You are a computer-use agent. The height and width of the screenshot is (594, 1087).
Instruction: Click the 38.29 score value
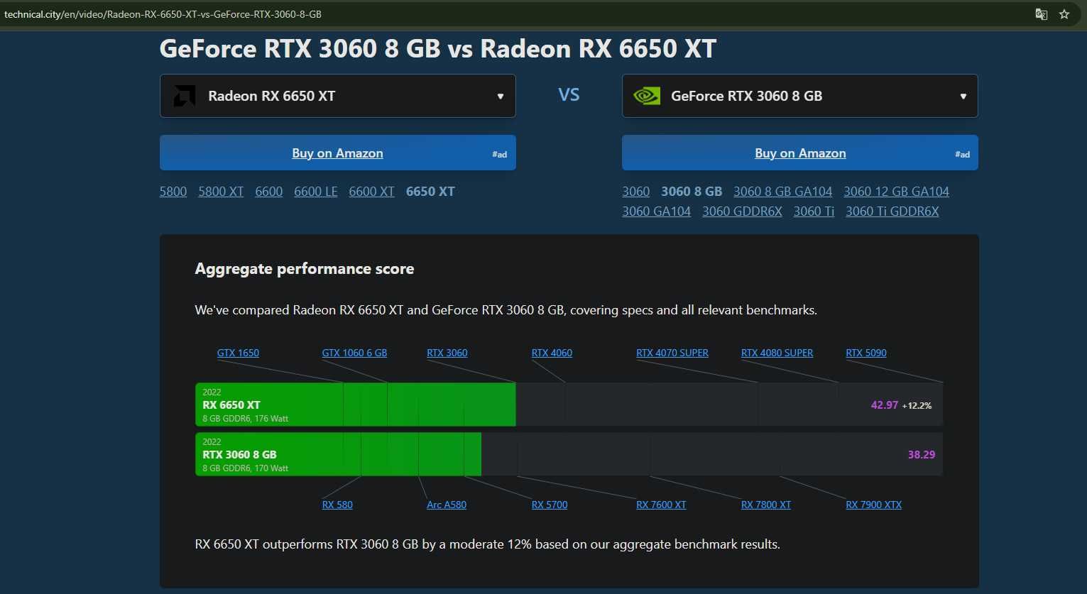pyautogui.click(x=922, y=455)
